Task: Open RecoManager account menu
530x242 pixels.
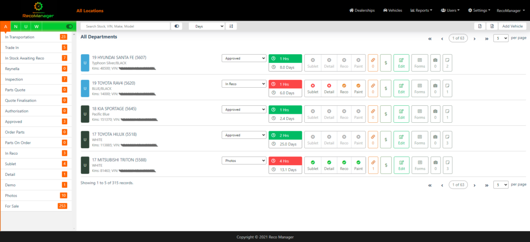Action: [x=511, y=10]
